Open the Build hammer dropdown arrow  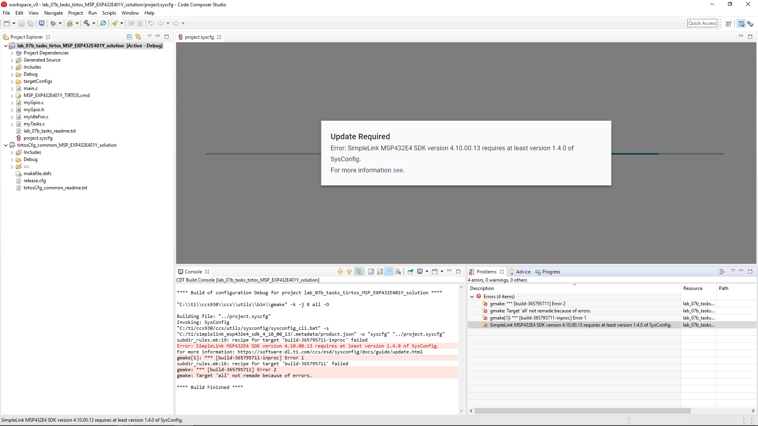click(x=94, y=23)
